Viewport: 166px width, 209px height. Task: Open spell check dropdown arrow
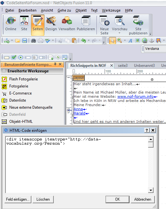[x=53, y=41]
